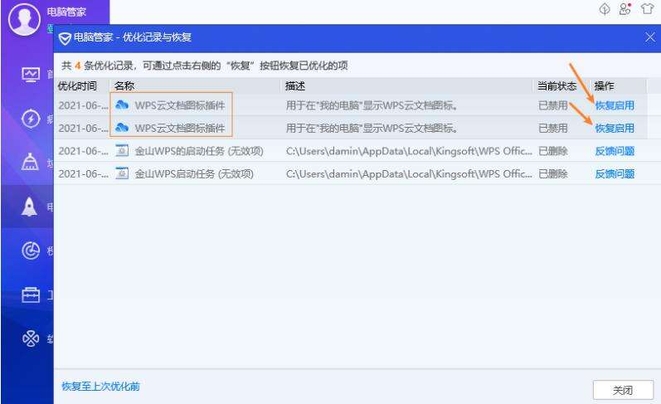This screenshot has height=404, width=661.
Task: Click date cell of 金山WPS启动任务 row
Action: point(83,173)
